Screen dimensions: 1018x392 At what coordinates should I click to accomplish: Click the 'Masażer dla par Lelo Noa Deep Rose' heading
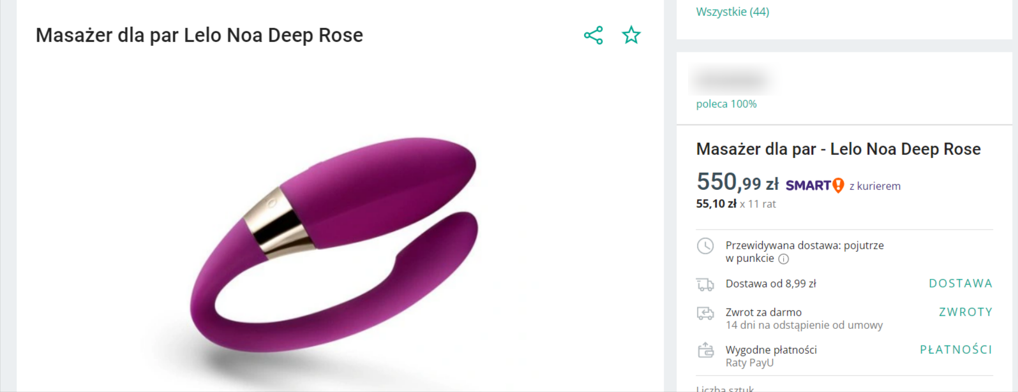199,35
